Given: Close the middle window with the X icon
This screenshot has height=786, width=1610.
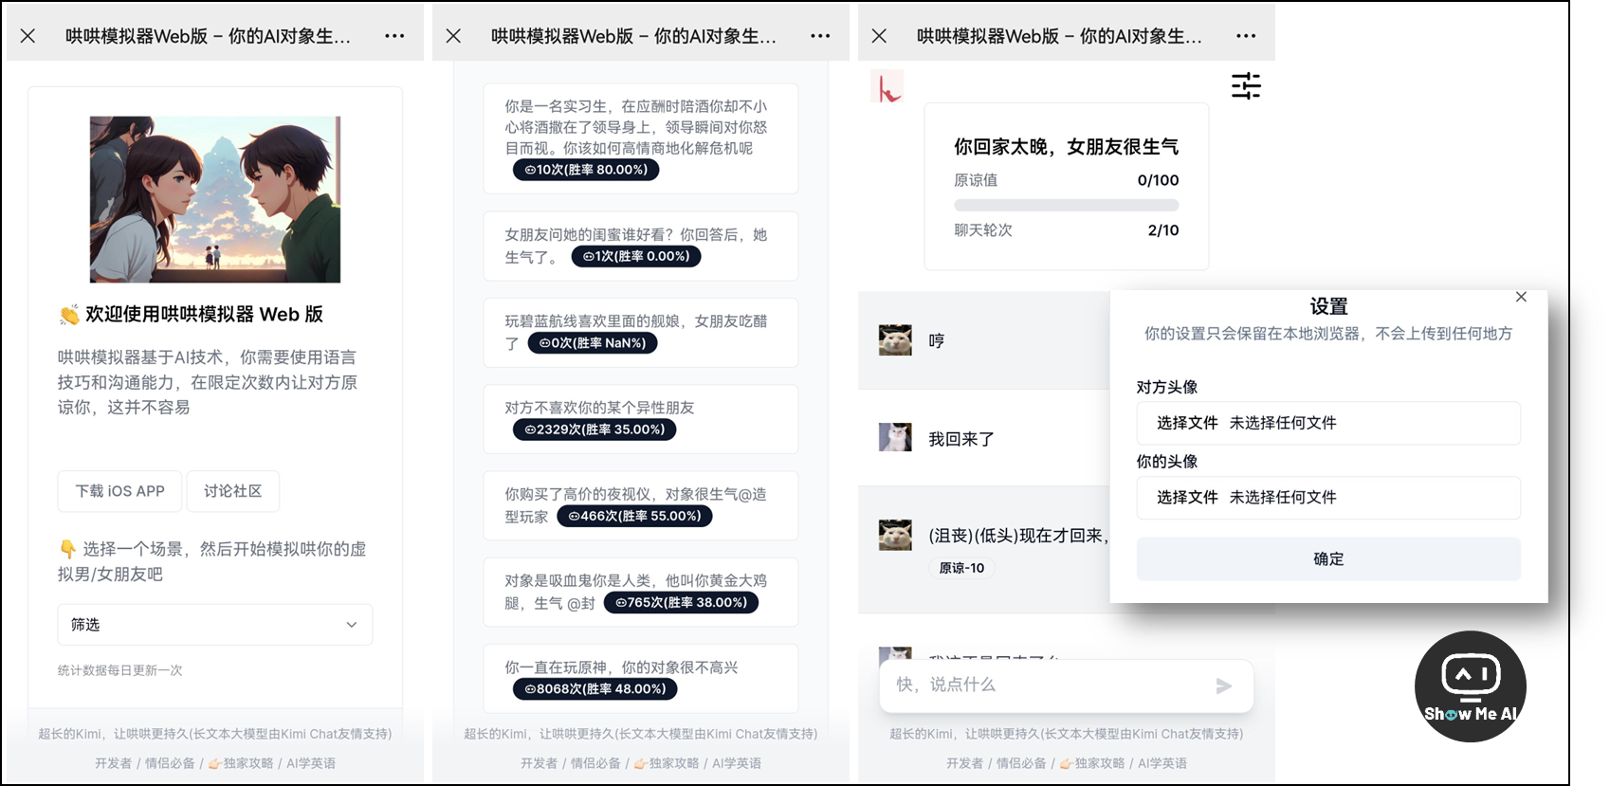Looking at the screenshot, I should (x=453, y=36).
